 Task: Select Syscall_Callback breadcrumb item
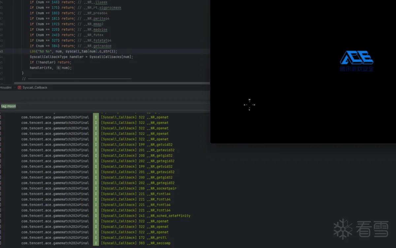click(35, 87)
